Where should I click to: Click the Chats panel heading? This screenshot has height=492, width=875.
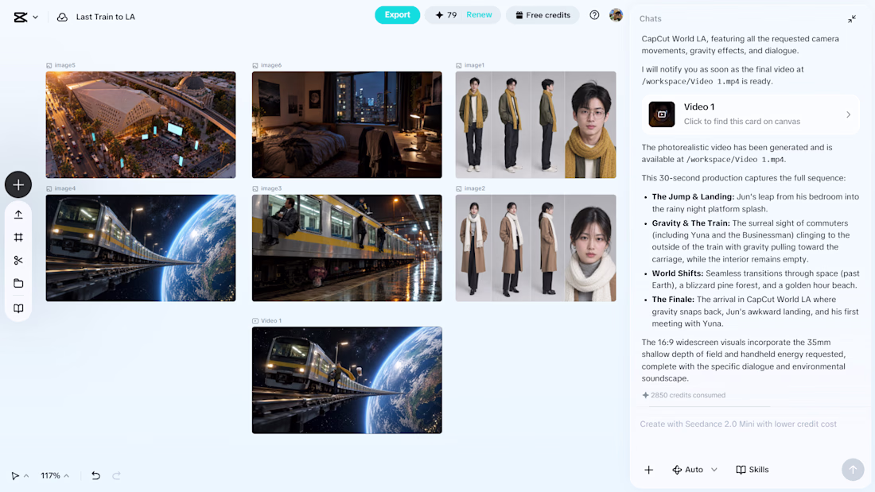[650, 19]
